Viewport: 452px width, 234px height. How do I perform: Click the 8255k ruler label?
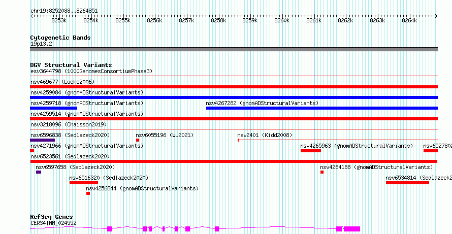(x=123, y=20)
